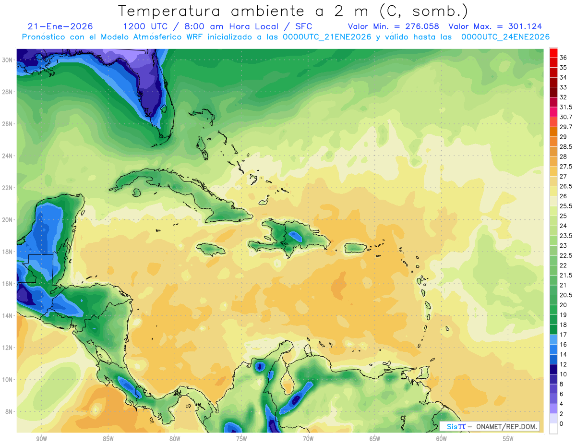Click the 14N latitude axis label
Screen dimensions: 576x445
7,315
